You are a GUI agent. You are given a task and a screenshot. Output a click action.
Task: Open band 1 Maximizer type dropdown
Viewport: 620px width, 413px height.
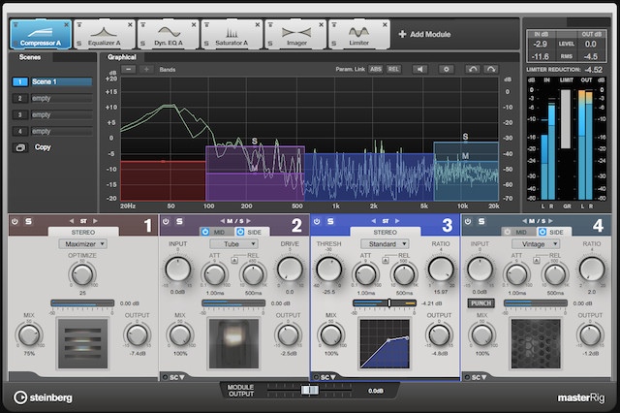coord(82,244)
